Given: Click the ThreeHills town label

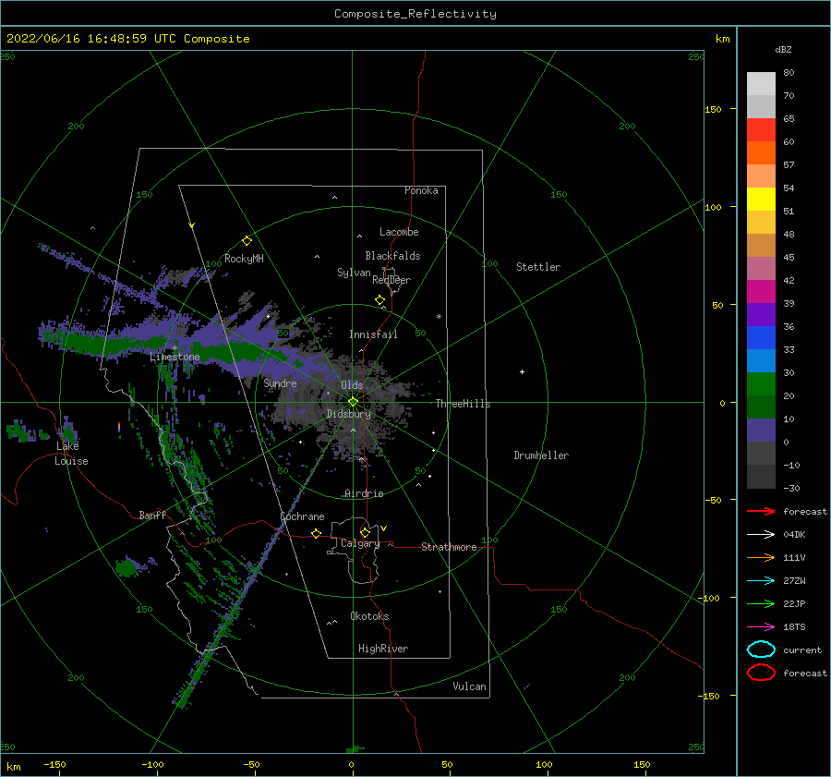Looking at the screenshot, I should [x=463, y=404].
